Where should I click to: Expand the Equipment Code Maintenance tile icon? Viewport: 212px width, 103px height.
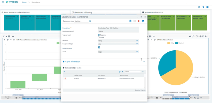(33, 16)
